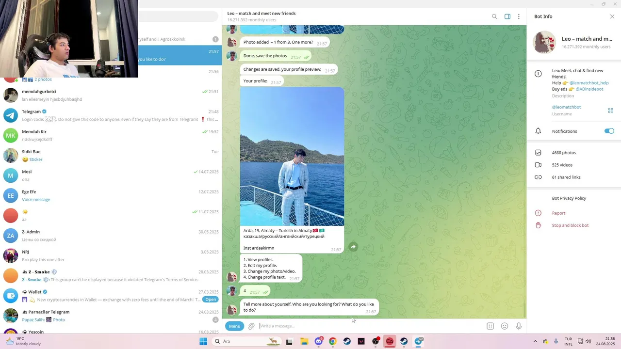
Task: Open the volume tray icon
Action: [588, 341]
